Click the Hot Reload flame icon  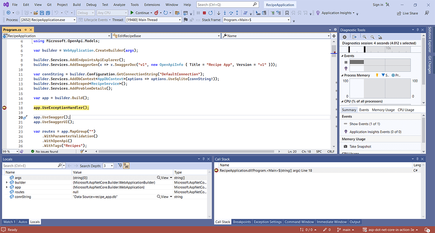point(157,13)
